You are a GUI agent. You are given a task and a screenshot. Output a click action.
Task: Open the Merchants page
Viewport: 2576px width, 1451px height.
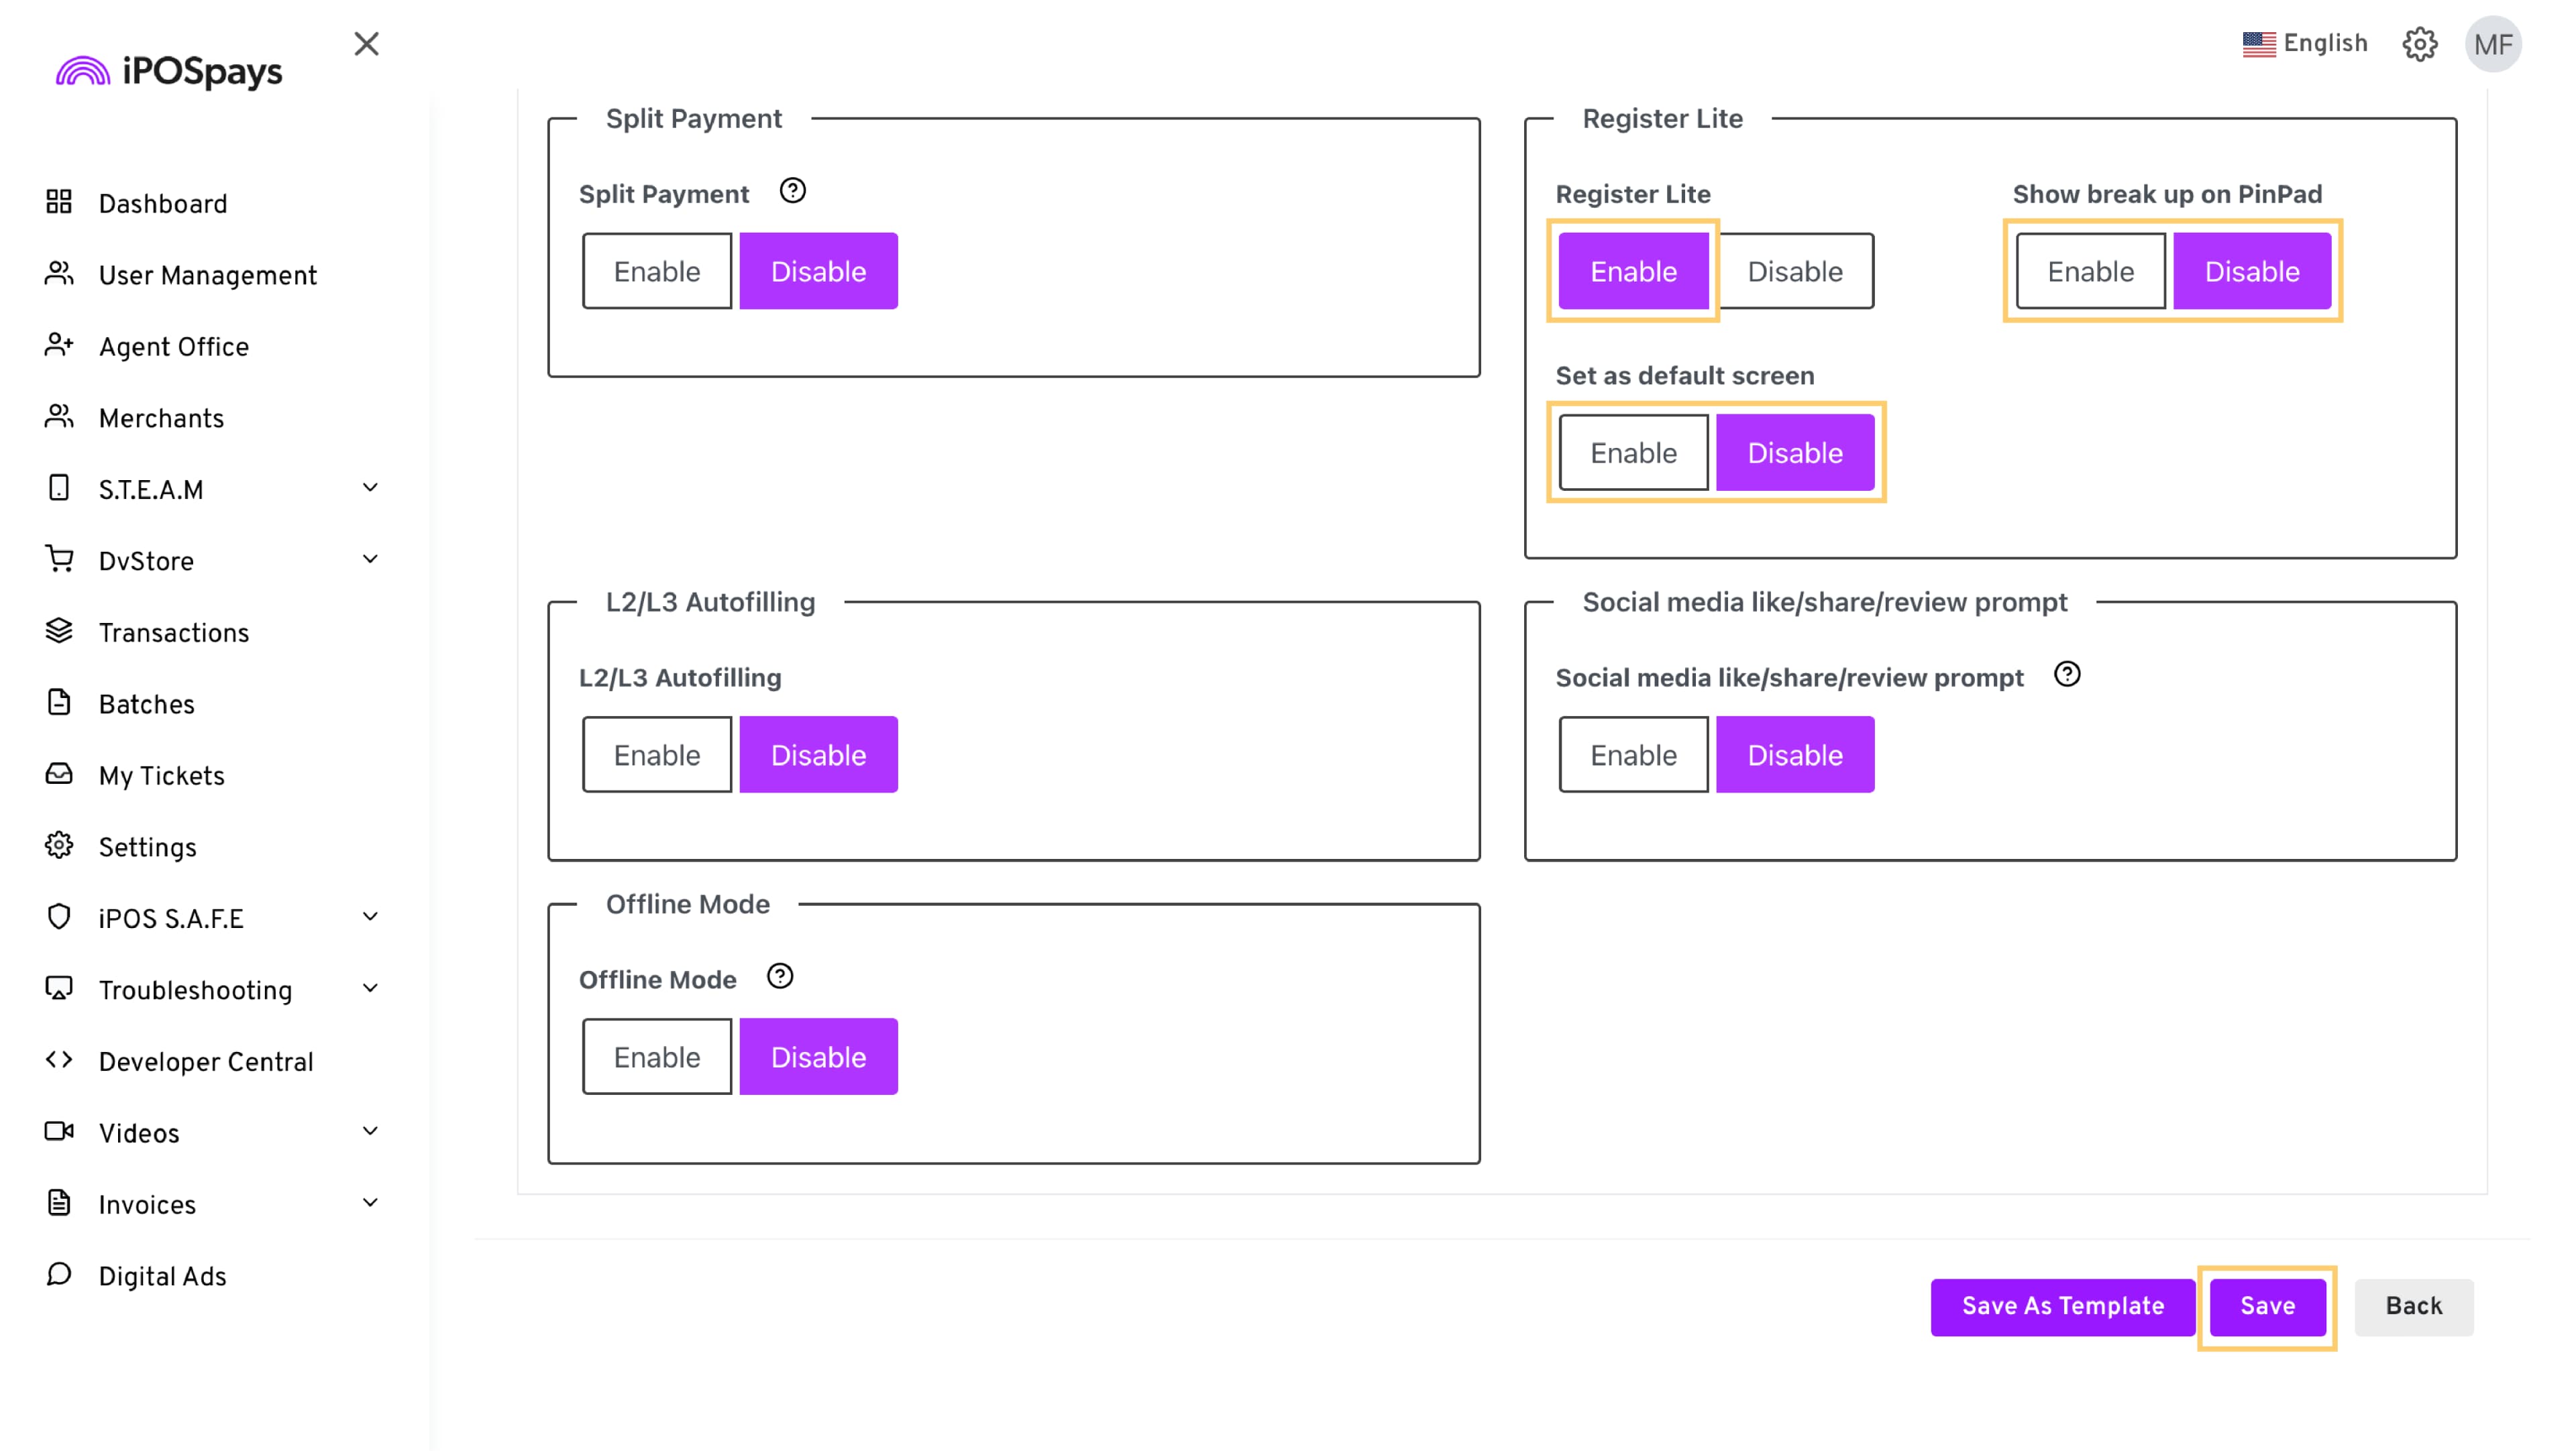[x=161, y=418]
